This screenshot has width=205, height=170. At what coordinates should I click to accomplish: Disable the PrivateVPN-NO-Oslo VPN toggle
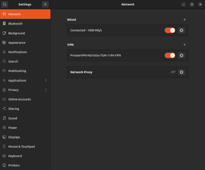point(170,55)
